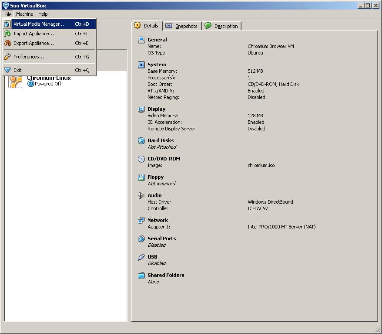This screenshot has height=334, width=382.
Task: Open the Floppy settings link
Action: click(155, 177)
